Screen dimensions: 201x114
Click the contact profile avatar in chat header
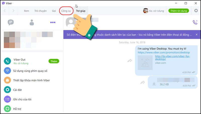pyautogui.click(x=71, y=22)
